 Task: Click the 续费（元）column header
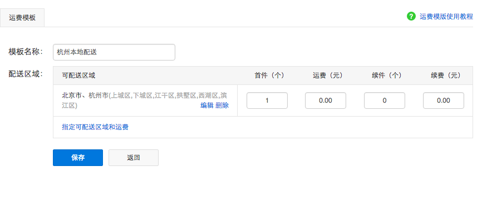(x=446, y=76)
